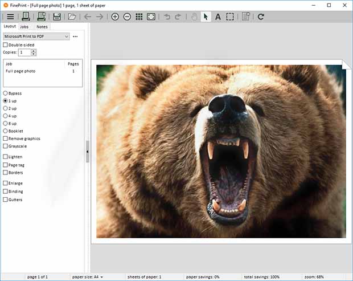Click 'paper savings: 0%' status
Screen dimensions: 353x281
203,276
